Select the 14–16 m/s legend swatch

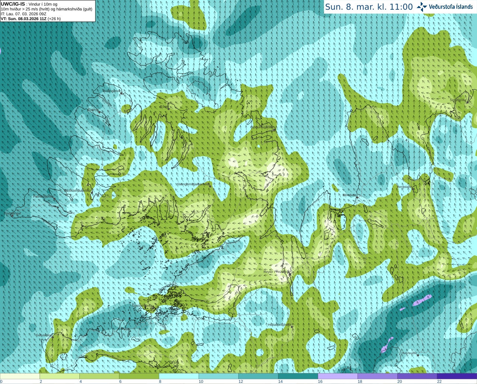pyautogui.click(x=298, y=376)
